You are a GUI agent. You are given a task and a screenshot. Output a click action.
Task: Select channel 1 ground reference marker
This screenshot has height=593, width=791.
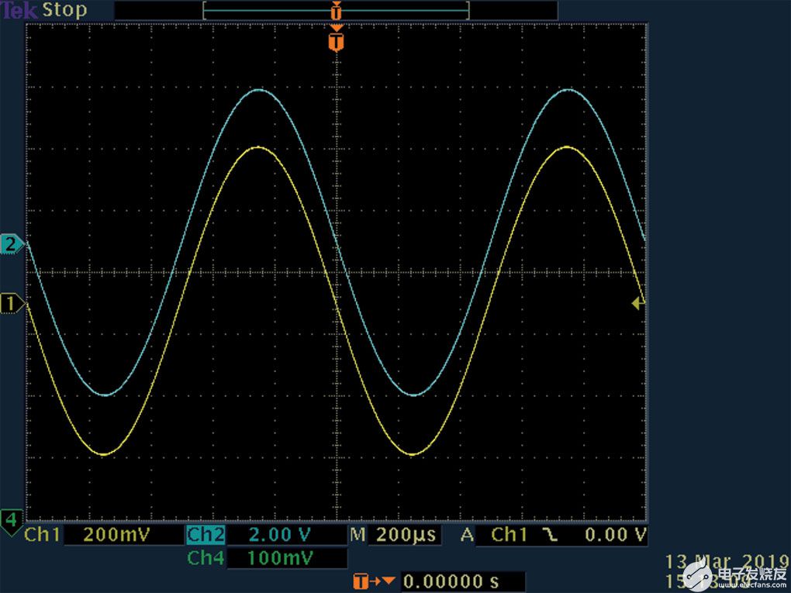click(x=12, y=304)
